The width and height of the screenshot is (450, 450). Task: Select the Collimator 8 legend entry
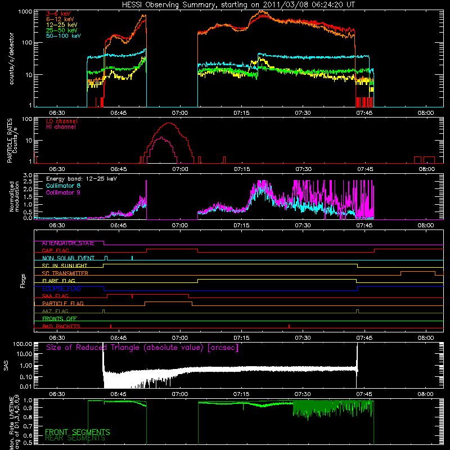[x=63, y=186]
